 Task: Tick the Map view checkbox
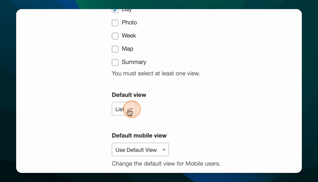pyautogui.click(x=115, y=49)
